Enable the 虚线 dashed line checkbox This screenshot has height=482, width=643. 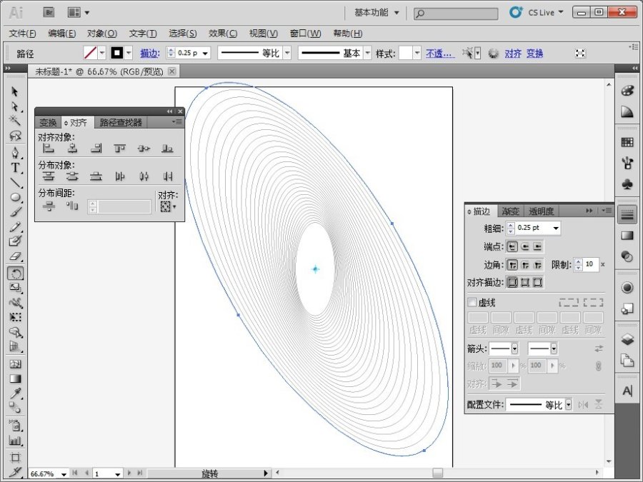(472, 303)
